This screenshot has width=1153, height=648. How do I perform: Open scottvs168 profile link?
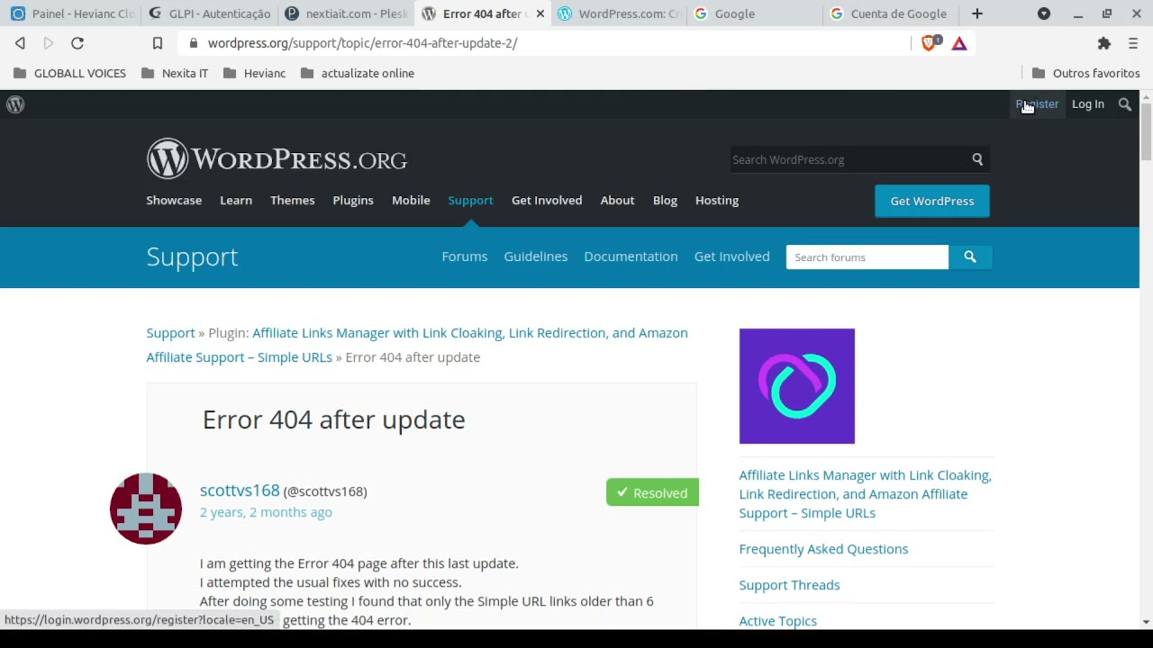click(x=240, y=490)
